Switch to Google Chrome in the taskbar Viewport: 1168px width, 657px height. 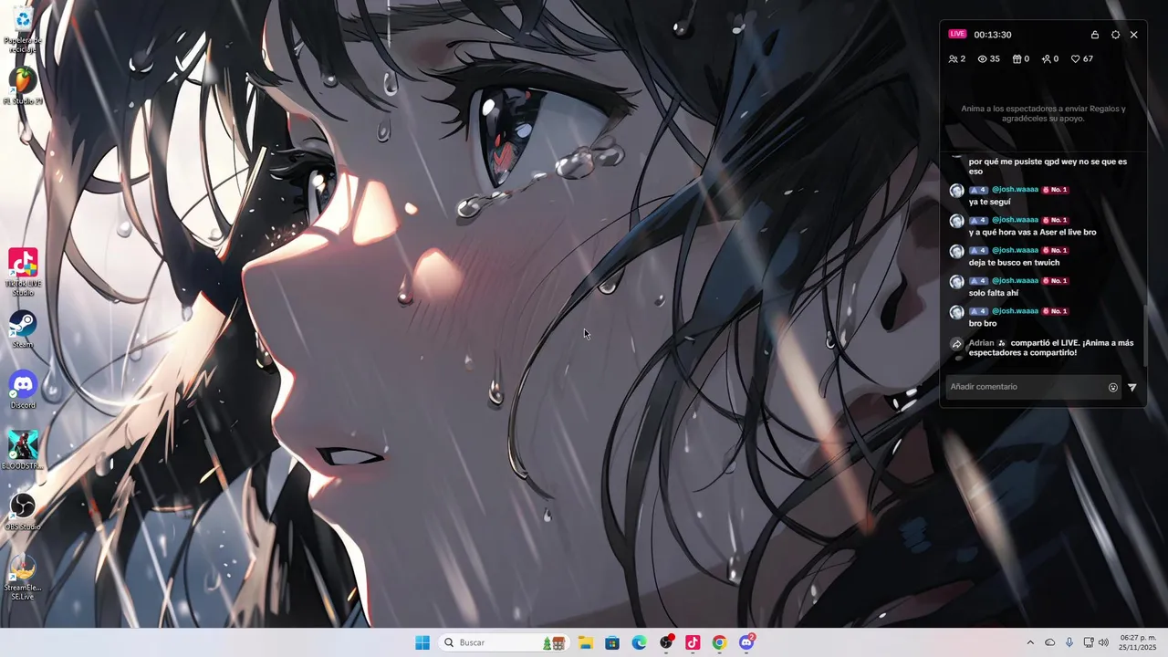[719, 642]
